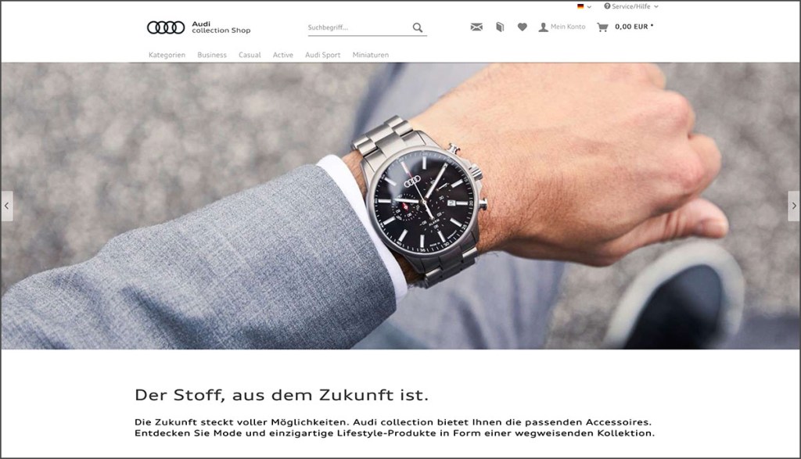Click the Audi rings logo
This screenshot has height=459, width=801.
pos(166,27)
